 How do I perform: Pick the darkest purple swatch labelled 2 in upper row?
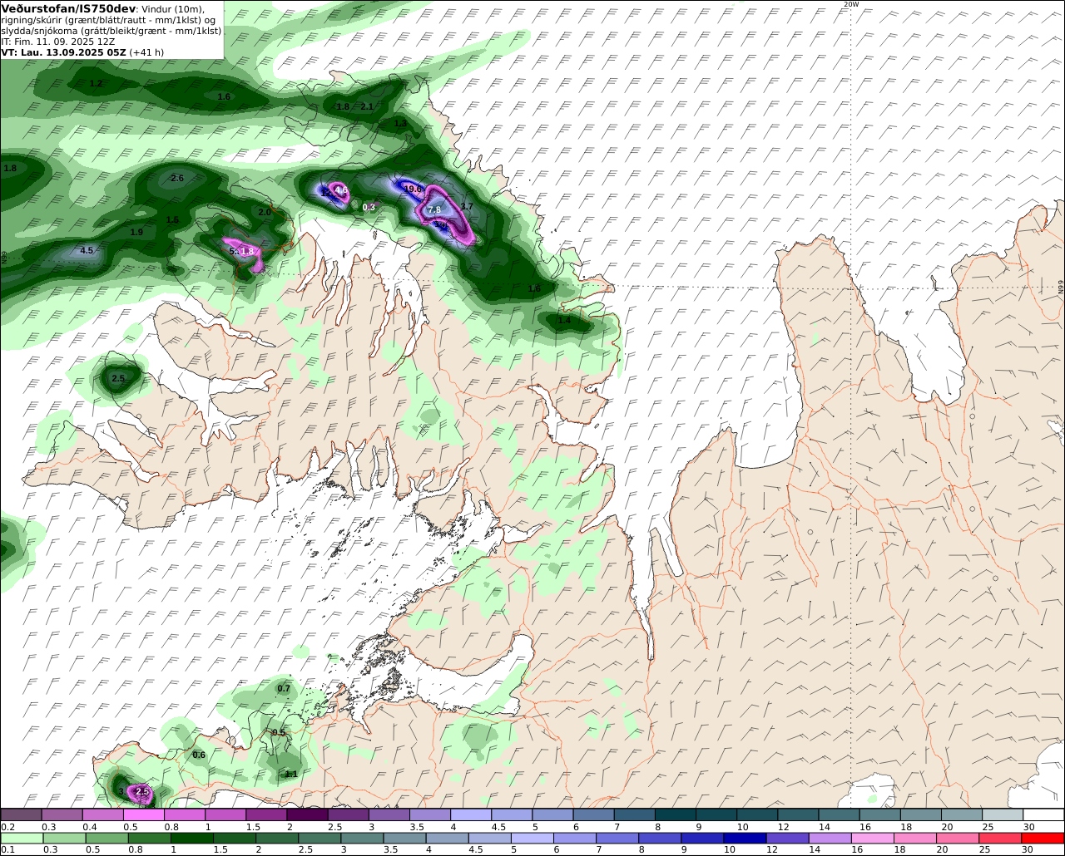(x=307, y=814)
